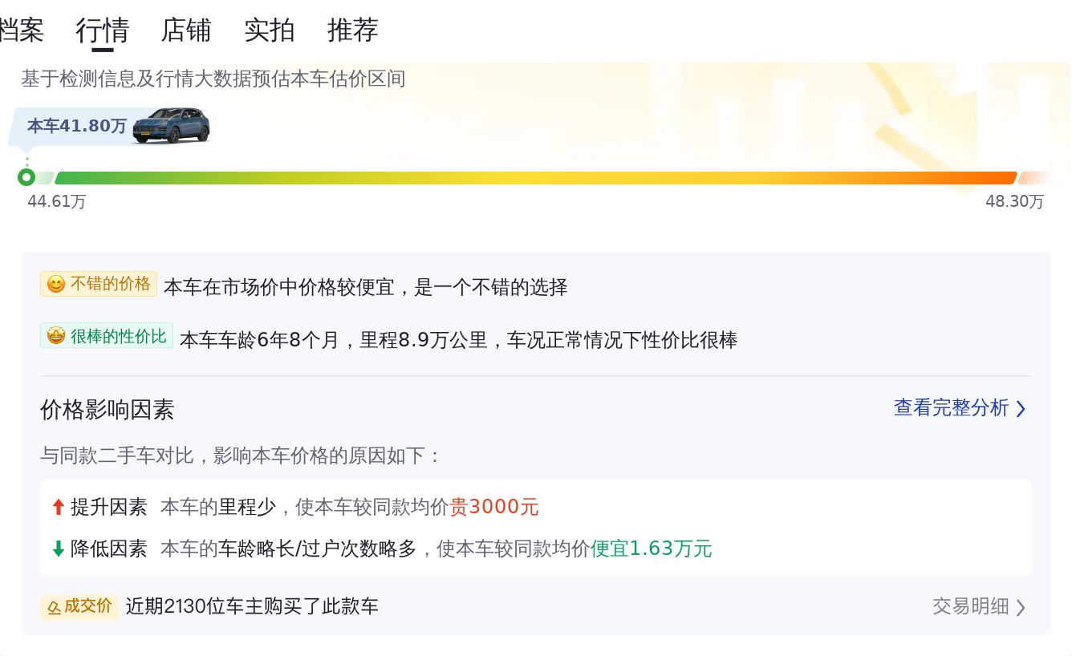Click the red 贵3000元 price text

tap(494, 507)
